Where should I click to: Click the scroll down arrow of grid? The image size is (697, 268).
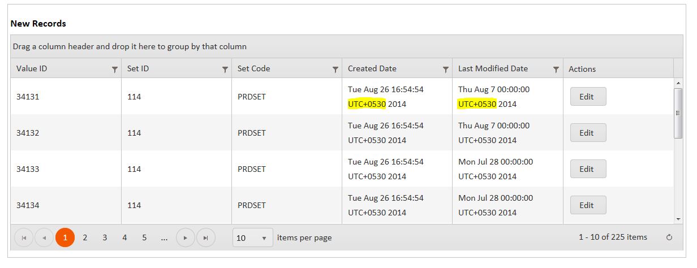point(679,219)
